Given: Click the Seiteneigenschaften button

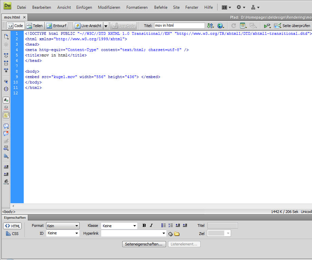Looking at the screenshot, I should pos(144,244).
